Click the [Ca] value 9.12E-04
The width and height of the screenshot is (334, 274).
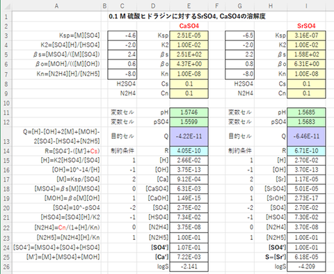[189, 179]
